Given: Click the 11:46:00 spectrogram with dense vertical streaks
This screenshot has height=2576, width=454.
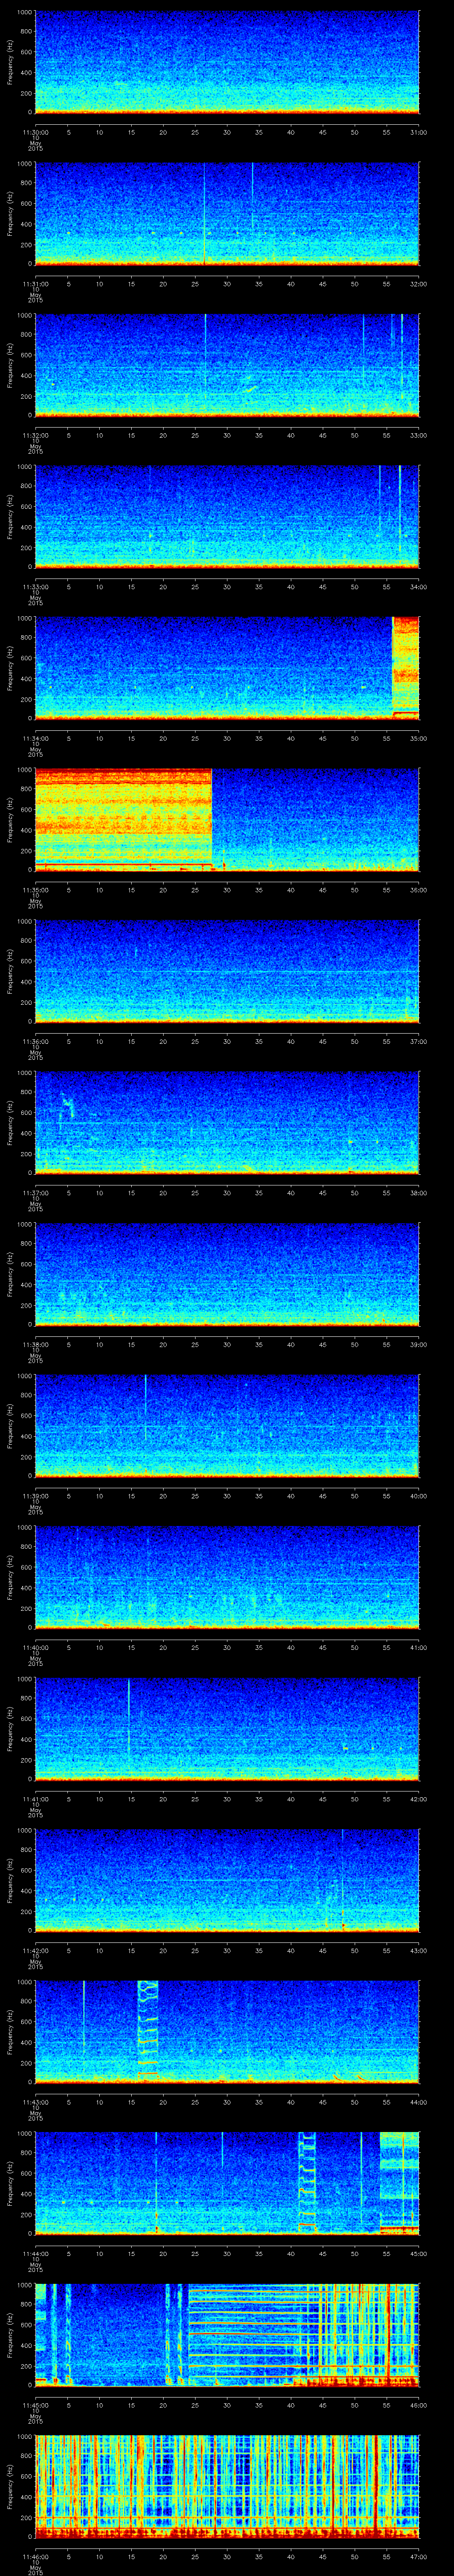Looking at the screenshot, I should tap(227, 2486).
